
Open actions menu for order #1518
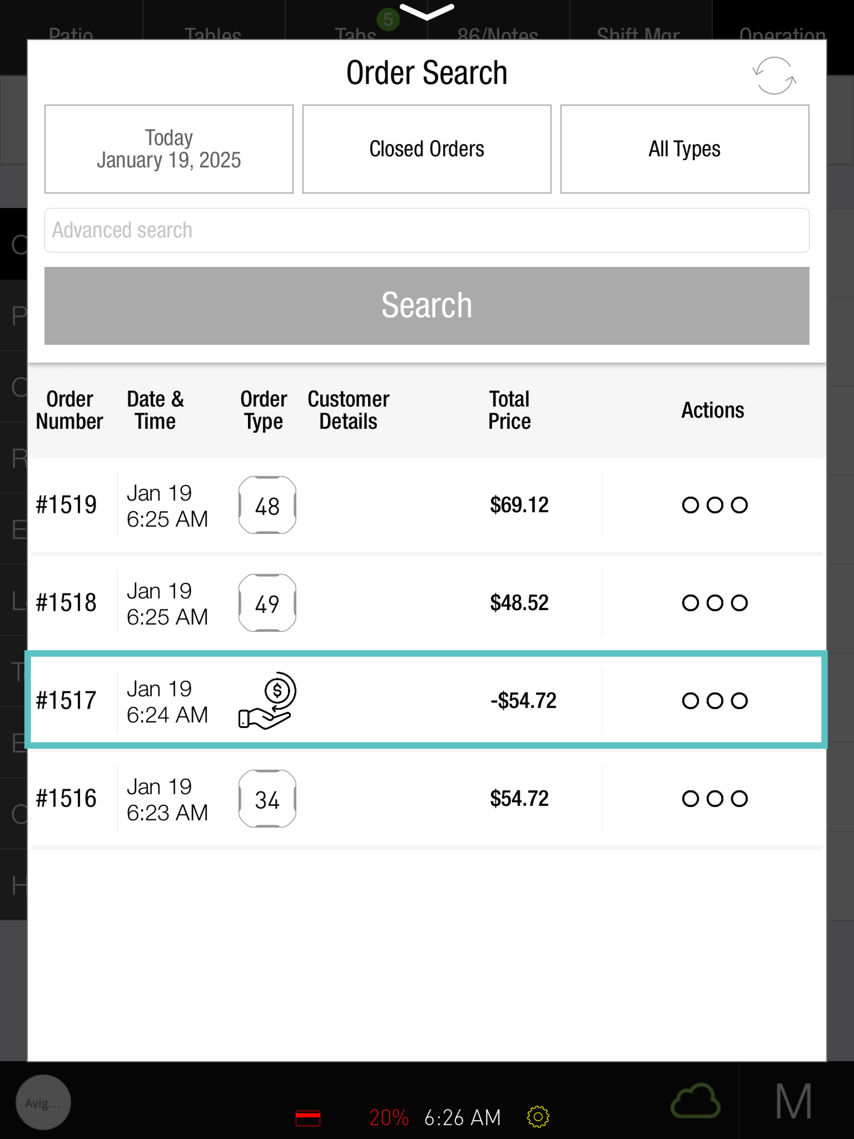714,603
